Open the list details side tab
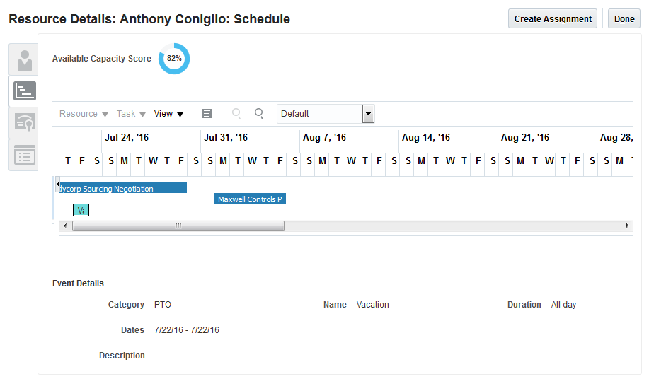 [x=25, y=155]
